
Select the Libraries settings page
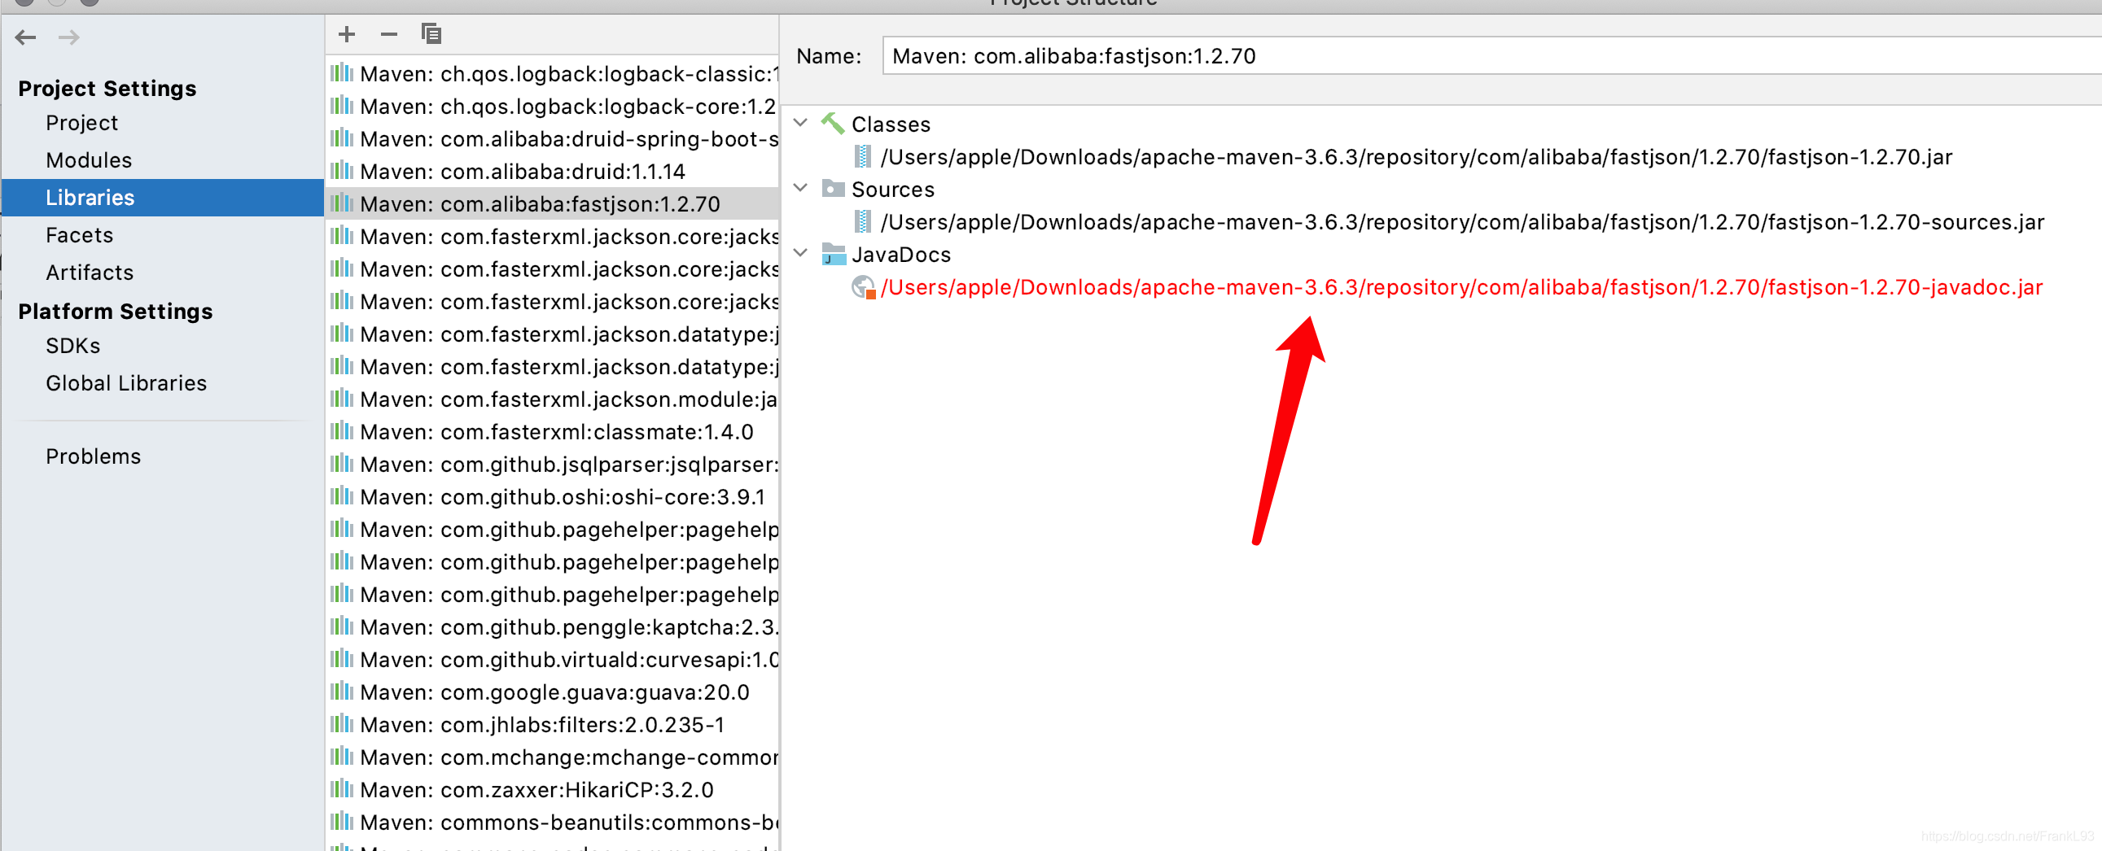(x=162, y=197)
